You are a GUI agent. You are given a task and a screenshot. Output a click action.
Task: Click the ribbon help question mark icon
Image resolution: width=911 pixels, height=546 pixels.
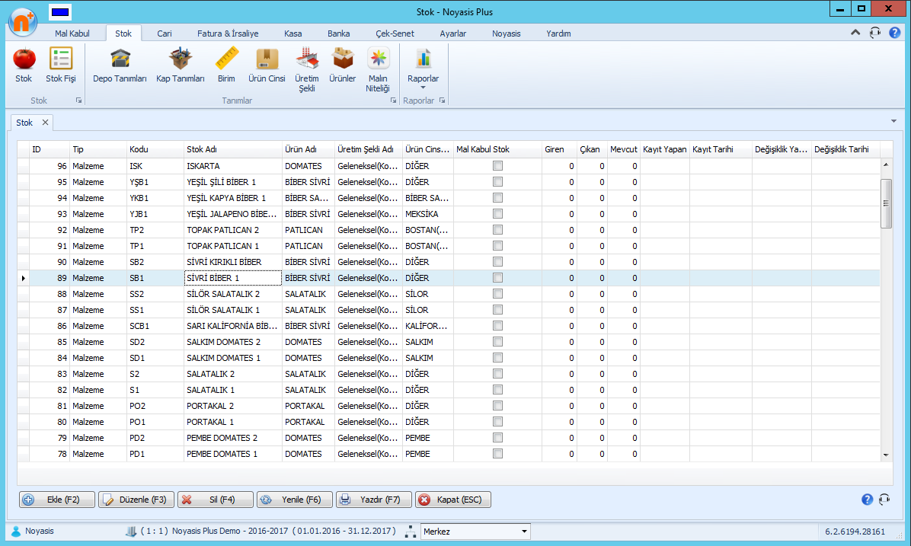(895, 33)
